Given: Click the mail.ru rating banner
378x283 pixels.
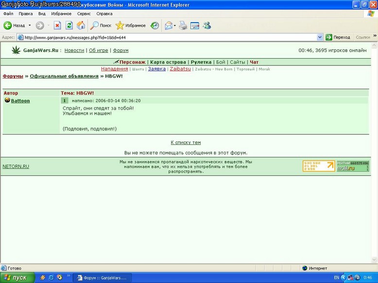Looking at the screenshot, I should [353, 166].
